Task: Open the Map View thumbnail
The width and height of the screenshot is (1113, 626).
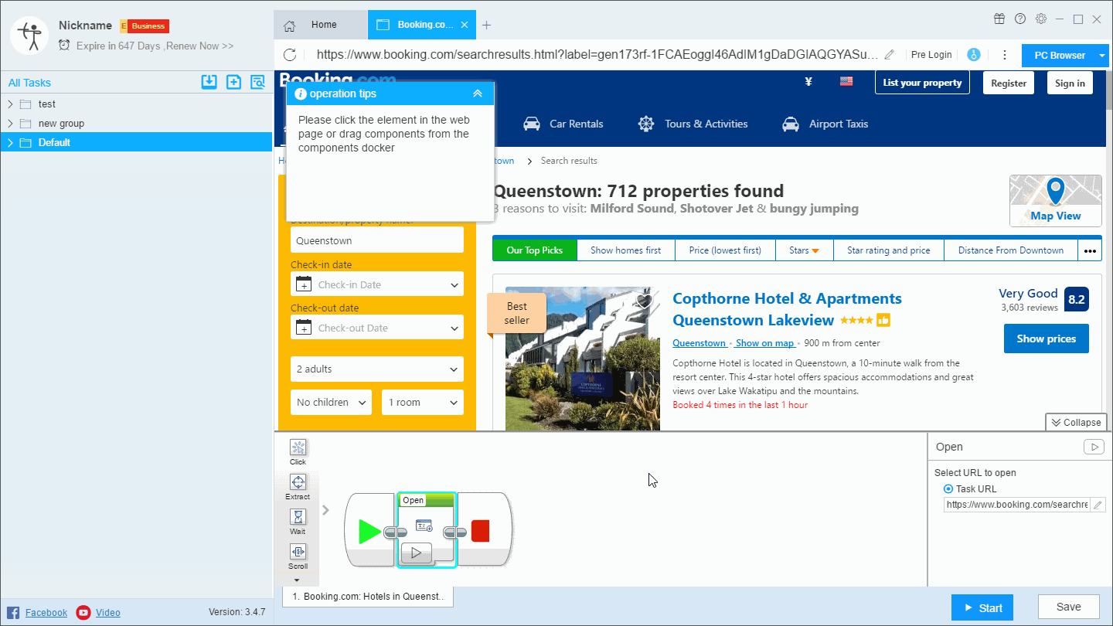Action: click(1056, 201)
